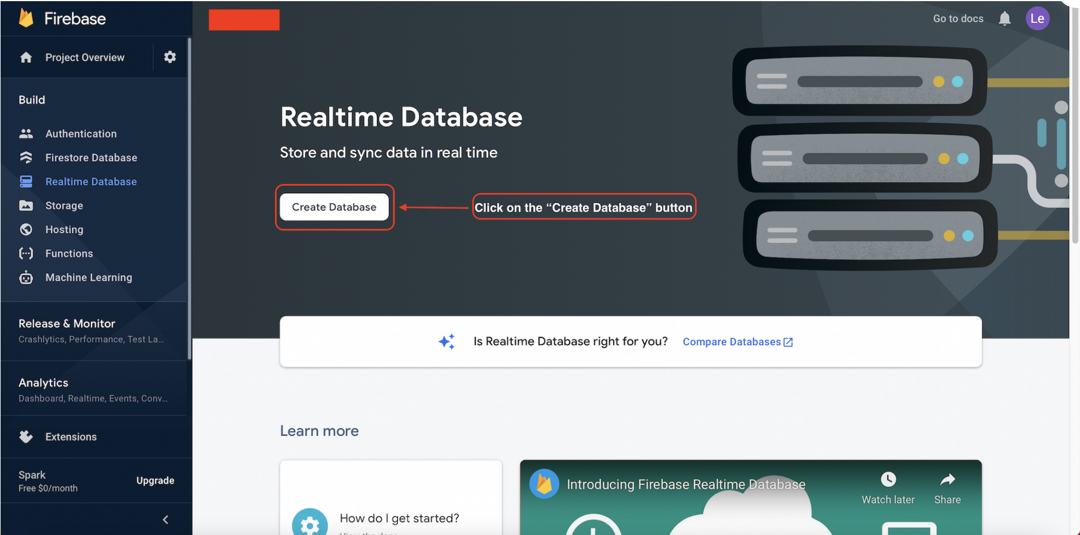Click the sidebar scrollbar

pos(189,199)
